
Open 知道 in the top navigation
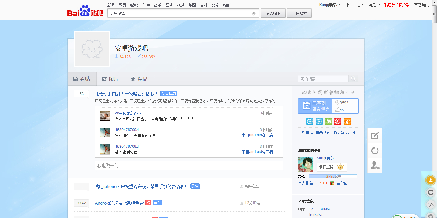click(x=146, y=5)
